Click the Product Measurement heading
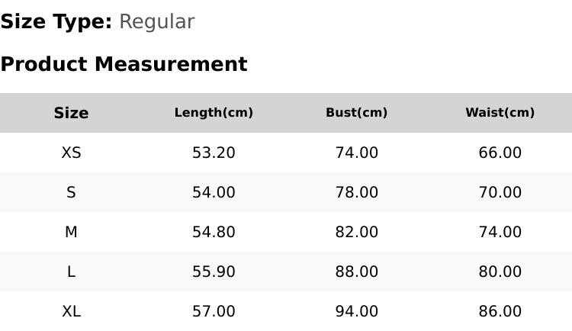This screenshot has height=331, width=572. pos(124,64)
